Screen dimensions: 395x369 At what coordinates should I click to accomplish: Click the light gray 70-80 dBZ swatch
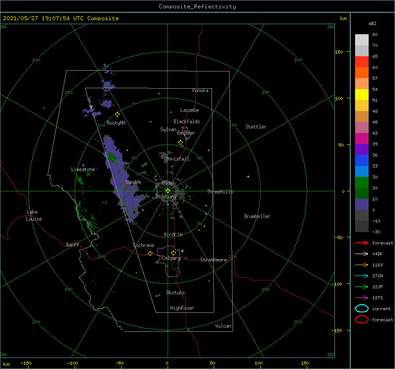362,40
